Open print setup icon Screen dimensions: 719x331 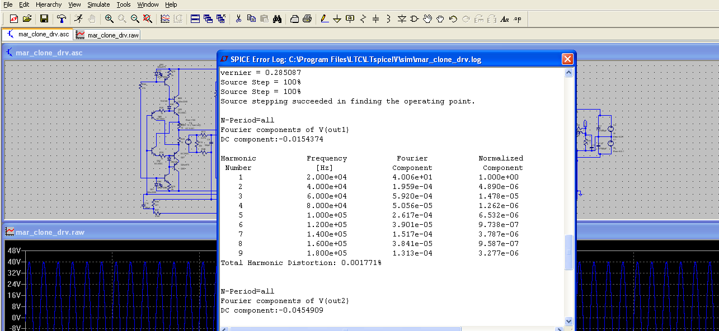point(294,18)
